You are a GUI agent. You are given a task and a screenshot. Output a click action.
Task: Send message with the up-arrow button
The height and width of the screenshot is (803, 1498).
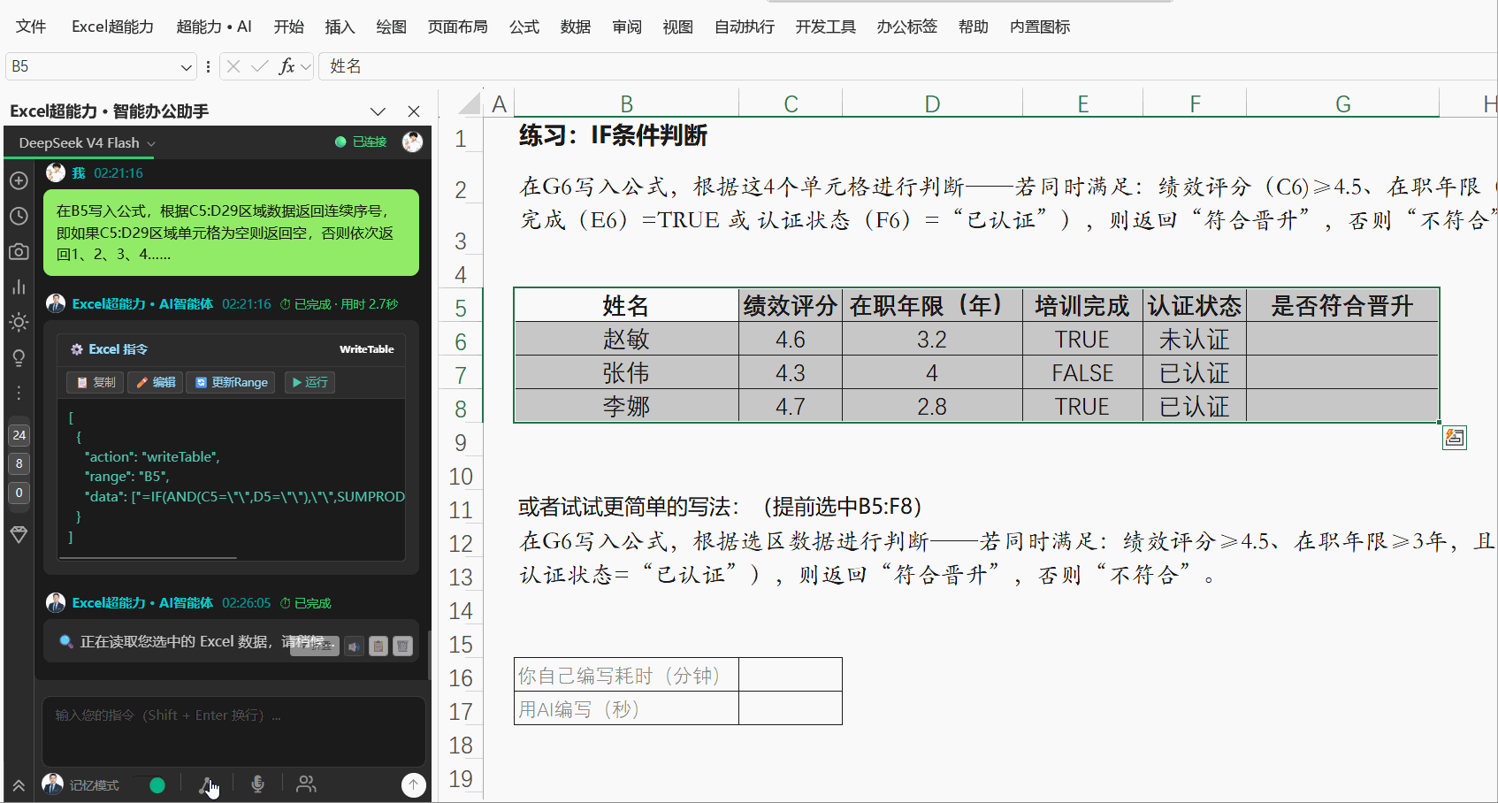tap(413, 784)
